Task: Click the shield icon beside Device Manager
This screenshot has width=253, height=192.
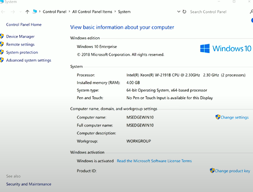Action: (2, 36)
